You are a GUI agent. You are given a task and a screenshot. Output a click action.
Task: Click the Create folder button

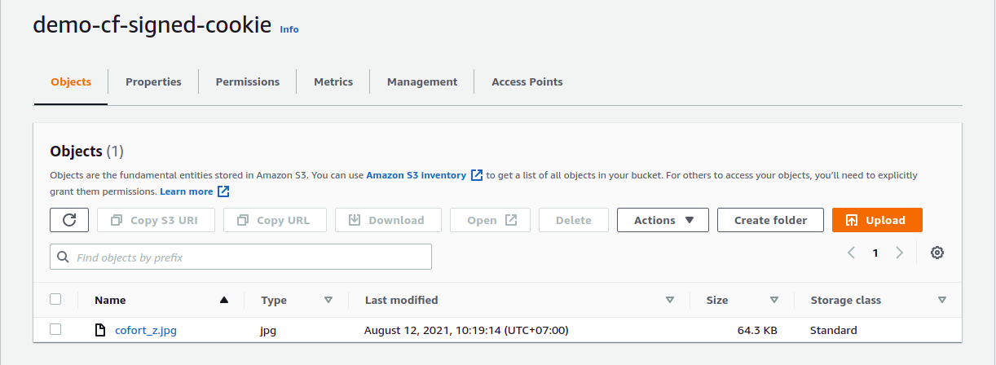770,220
